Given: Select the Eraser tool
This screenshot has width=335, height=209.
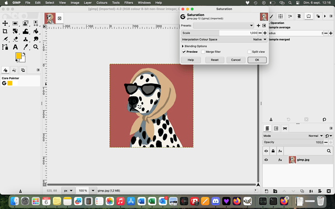Looking at the screenshot, I should point(15,39).
